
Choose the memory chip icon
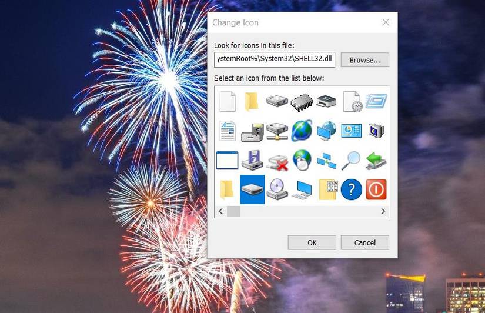[302, 102]
